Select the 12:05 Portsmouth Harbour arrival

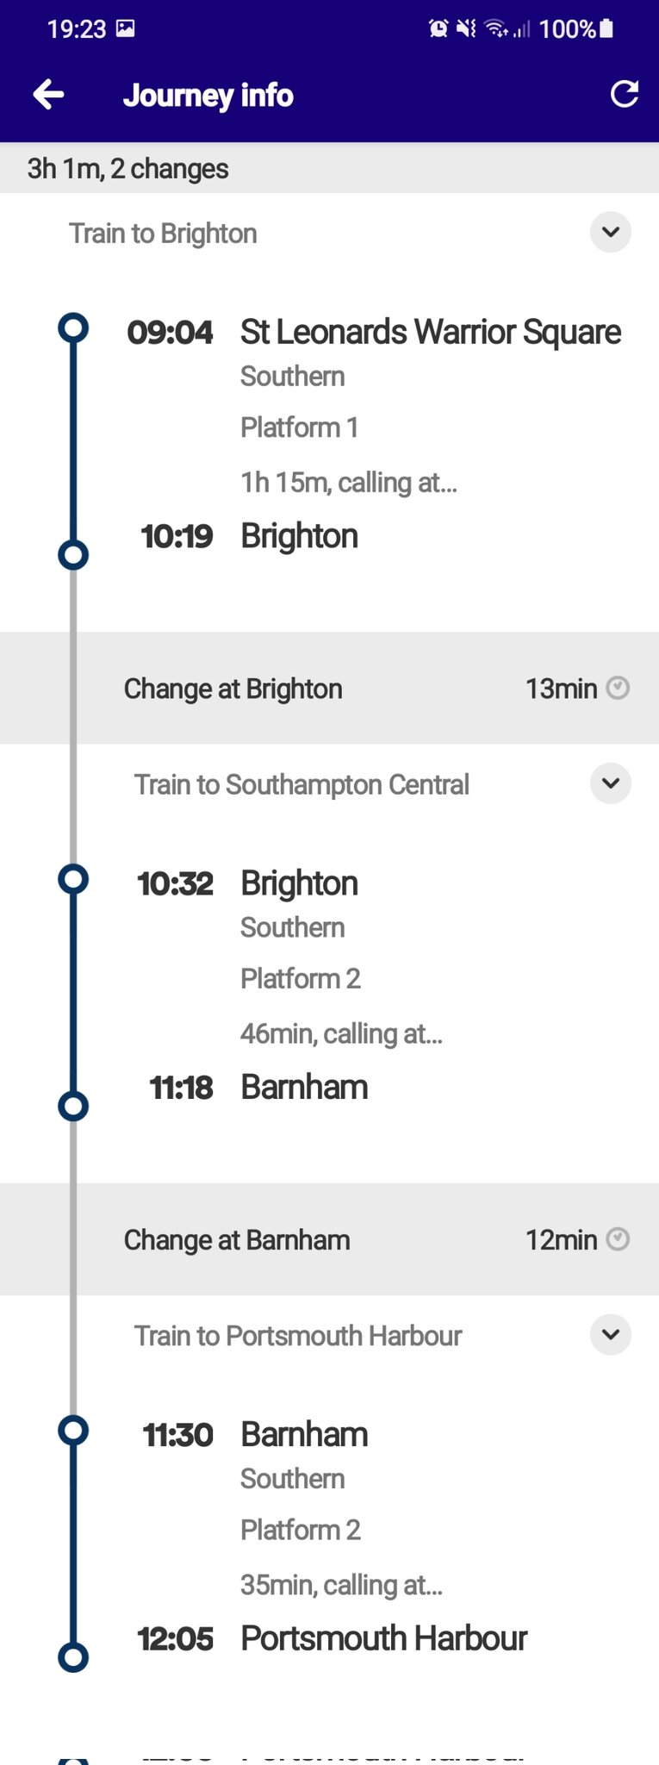(x=383, y=1638)
